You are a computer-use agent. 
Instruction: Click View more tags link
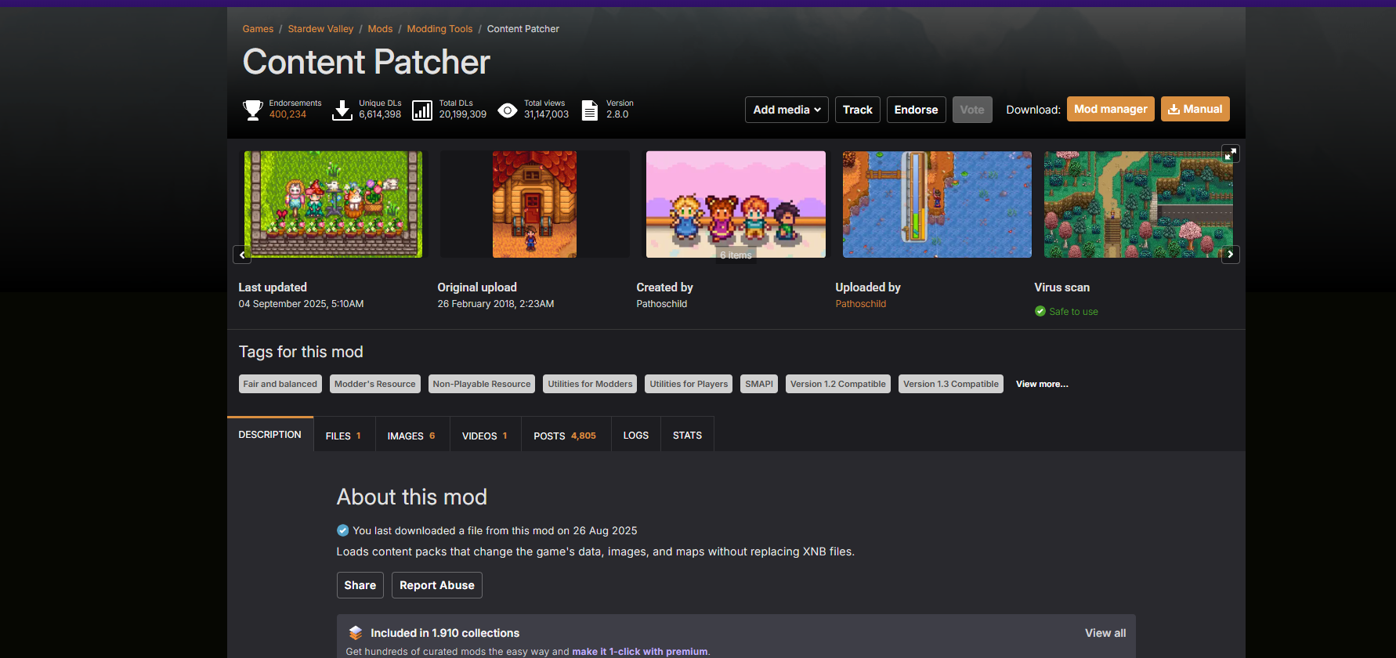[1042, 384]
